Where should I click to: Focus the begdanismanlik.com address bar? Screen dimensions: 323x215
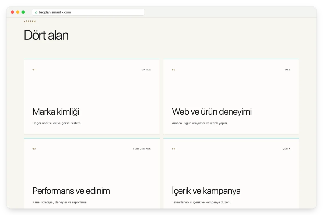(x=88, y=12)
